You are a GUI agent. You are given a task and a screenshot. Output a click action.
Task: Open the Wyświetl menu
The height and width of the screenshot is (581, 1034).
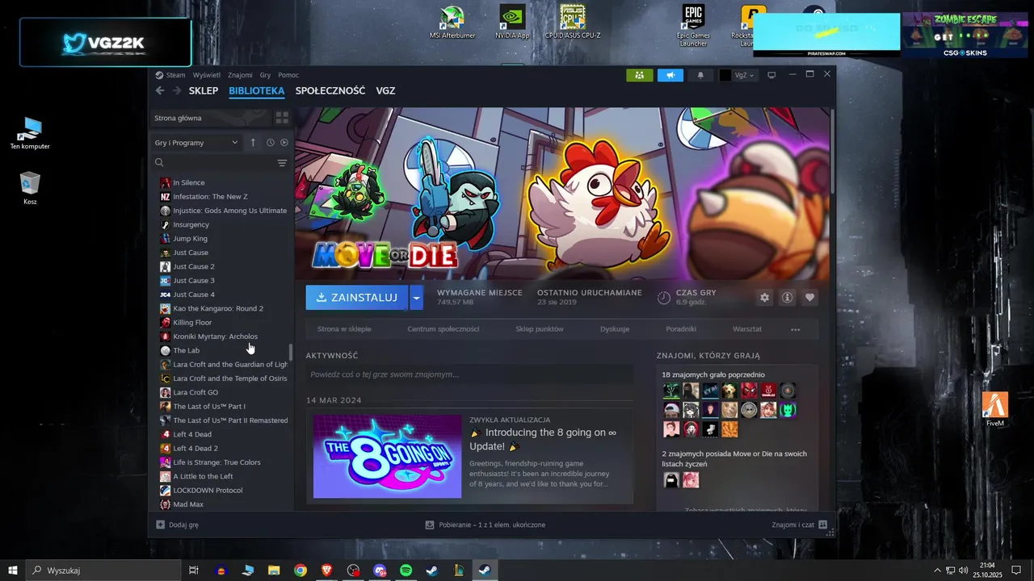click(207, 75)
